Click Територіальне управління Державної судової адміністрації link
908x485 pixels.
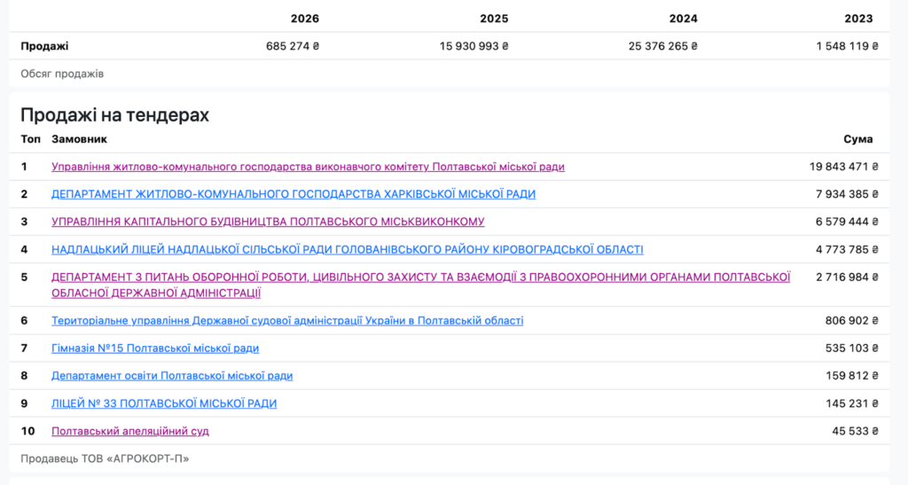[287, 321]
